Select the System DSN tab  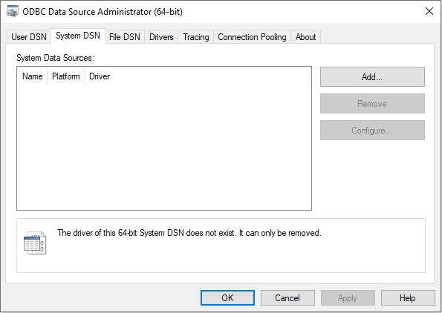click(x=78, y=36)
